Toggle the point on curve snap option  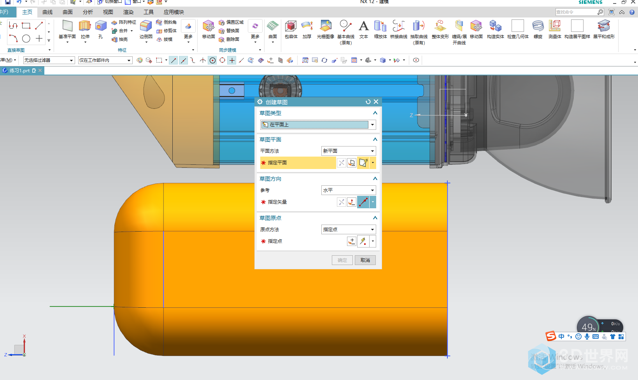click(x=242, y=60)
